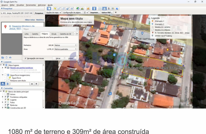Select the Ruler tool icon in toolbar
Viewport: 206px width, 134px height.
94,9
